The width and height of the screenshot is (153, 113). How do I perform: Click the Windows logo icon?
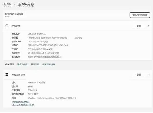(7, 75)
